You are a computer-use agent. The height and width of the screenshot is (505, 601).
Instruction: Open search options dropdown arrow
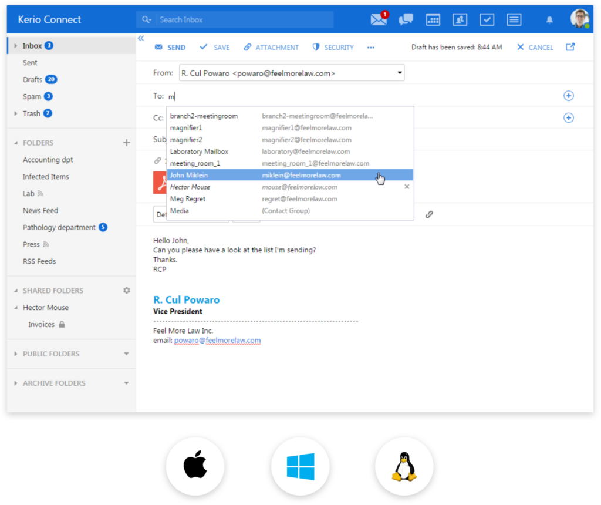click(151, 19)
